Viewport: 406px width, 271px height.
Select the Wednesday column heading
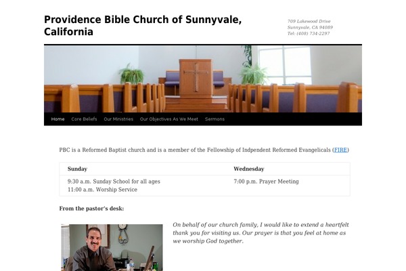point(249,169)
